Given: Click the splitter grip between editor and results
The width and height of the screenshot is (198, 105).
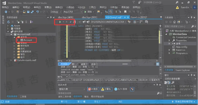Looking at the screenshot, I should (x=125, y=64).
